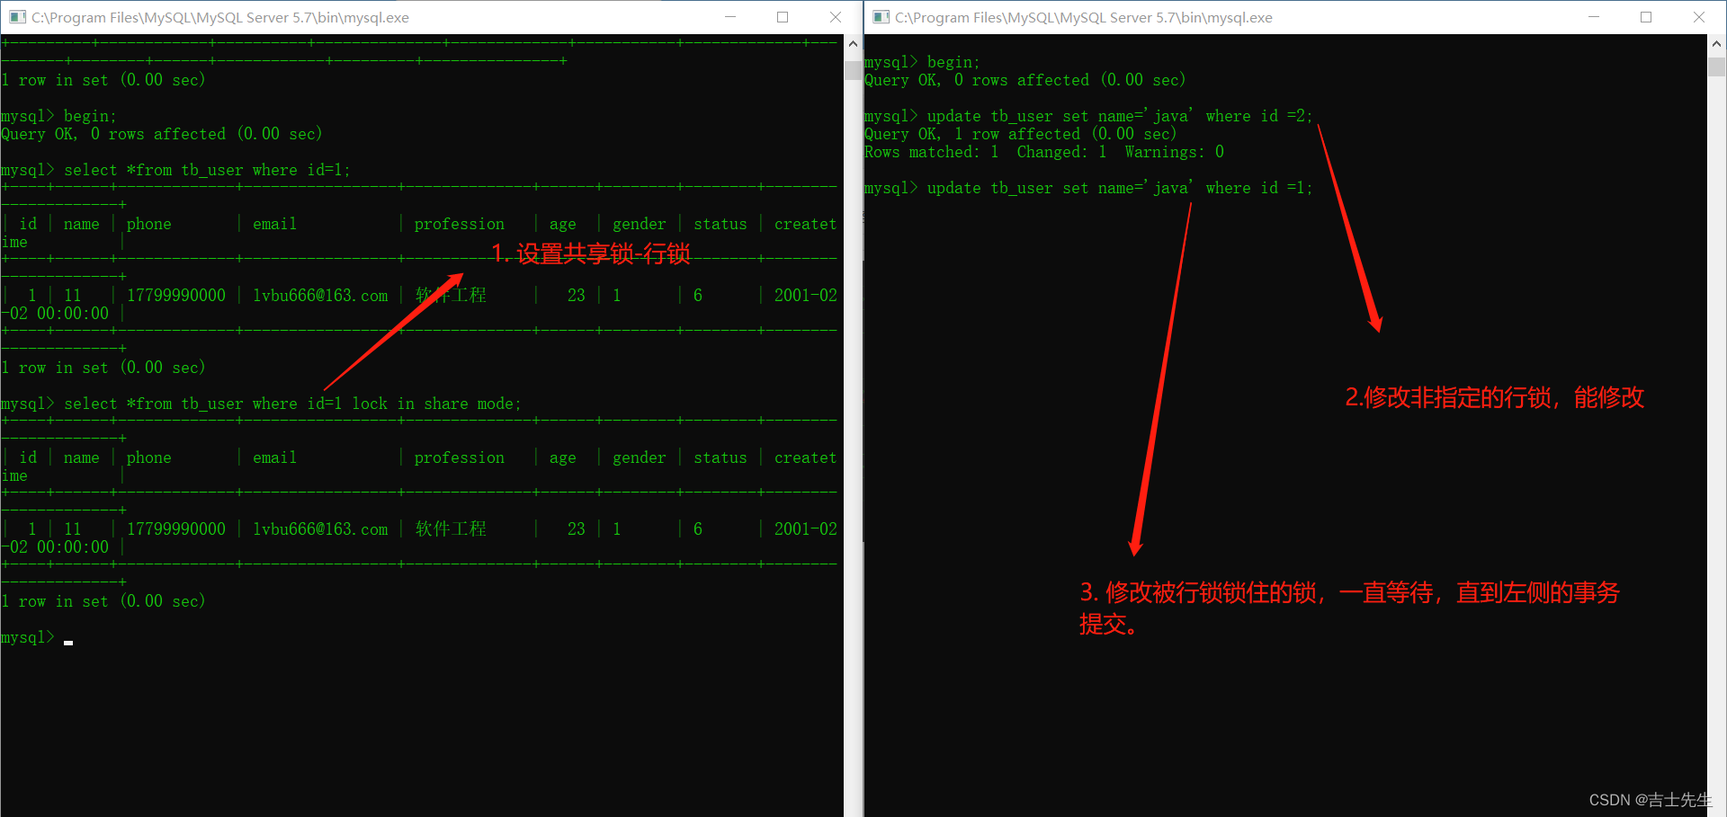This screenshot has height=817, width=1727.
Task: Minimize the right mysql.exe window
Action: click(1594, 17)
